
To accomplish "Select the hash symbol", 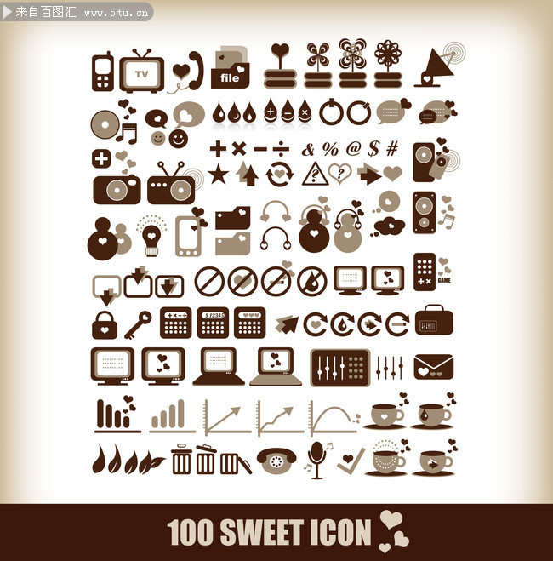I will (x=392, y=149).
